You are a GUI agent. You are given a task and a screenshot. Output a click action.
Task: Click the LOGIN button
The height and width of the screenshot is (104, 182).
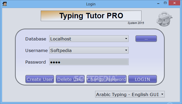point(143,79)
